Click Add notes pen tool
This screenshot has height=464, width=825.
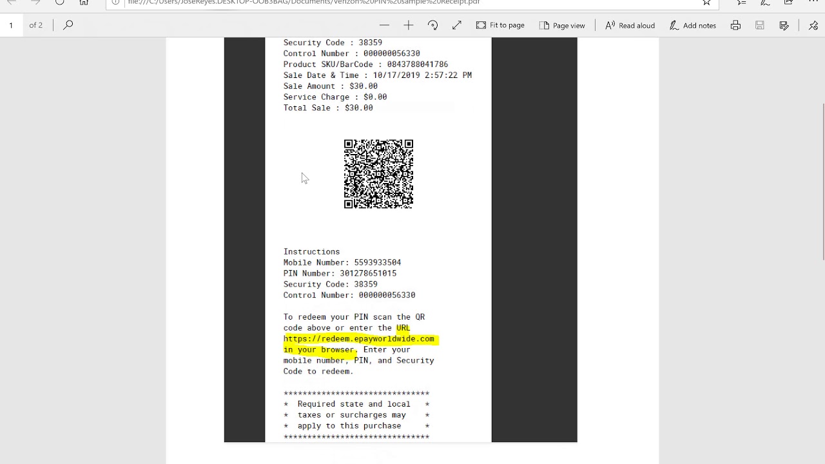692,25
